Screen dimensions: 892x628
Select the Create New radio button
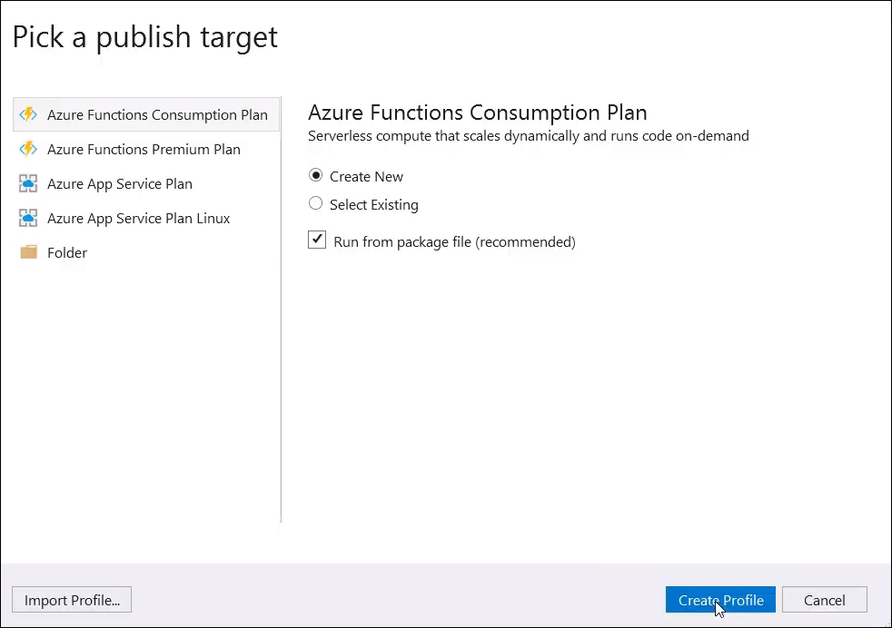tap(316, 176)
